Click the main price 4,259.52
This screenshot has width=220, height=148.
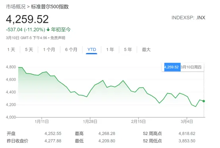click(x=27, y=19)
